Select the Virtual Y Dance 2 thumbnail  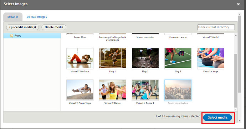[x=145, y=90]
